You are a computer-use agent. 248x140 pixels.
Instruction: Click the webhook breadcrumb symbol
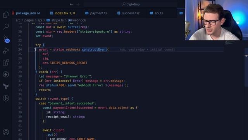pos(77,20)
